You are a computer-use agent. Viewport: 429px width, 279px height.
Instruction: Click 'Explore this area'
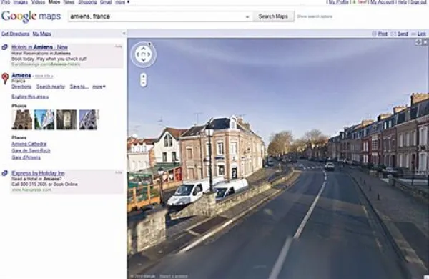click(30, 97)
